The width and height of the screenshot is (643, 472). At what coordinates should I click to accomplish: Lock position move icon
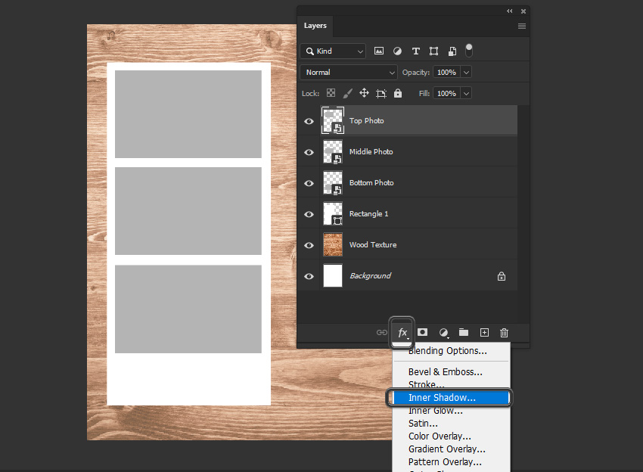364,93
